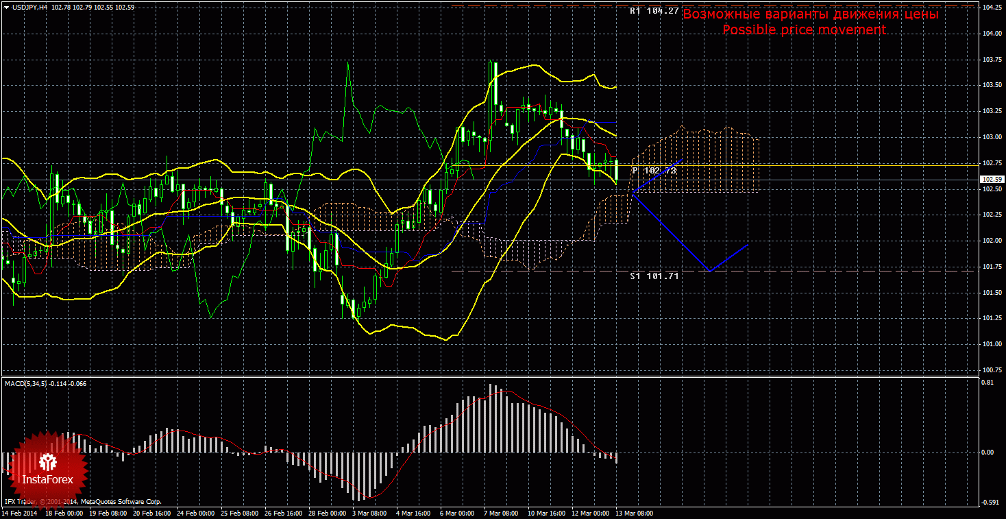Click the 18 Feb 00:00 time label
This screenshot has width=1006, height=519.
(63, 513)
